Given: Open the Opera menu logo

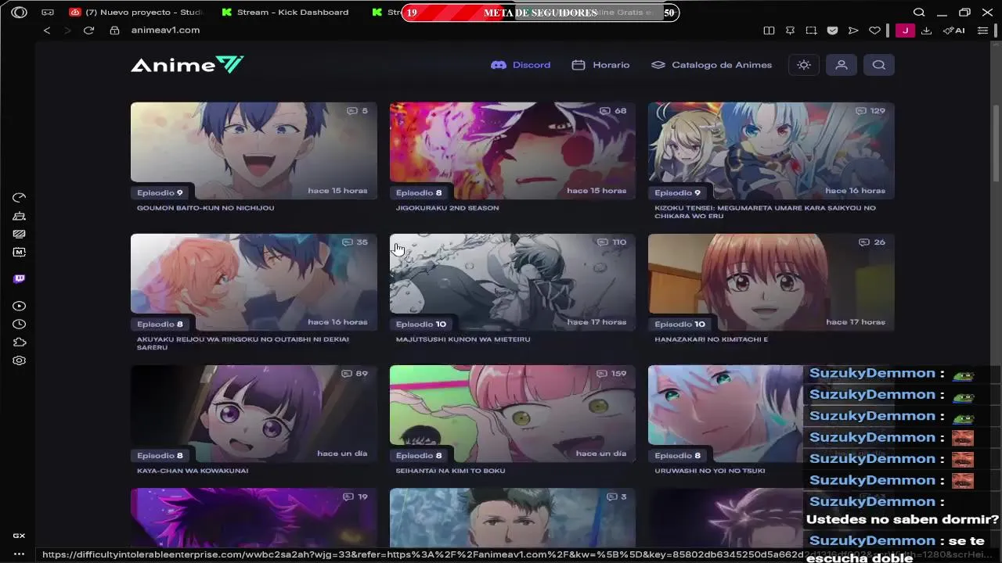Looking at the screenshot, I should pyautogui.click(x=20, y=13).
